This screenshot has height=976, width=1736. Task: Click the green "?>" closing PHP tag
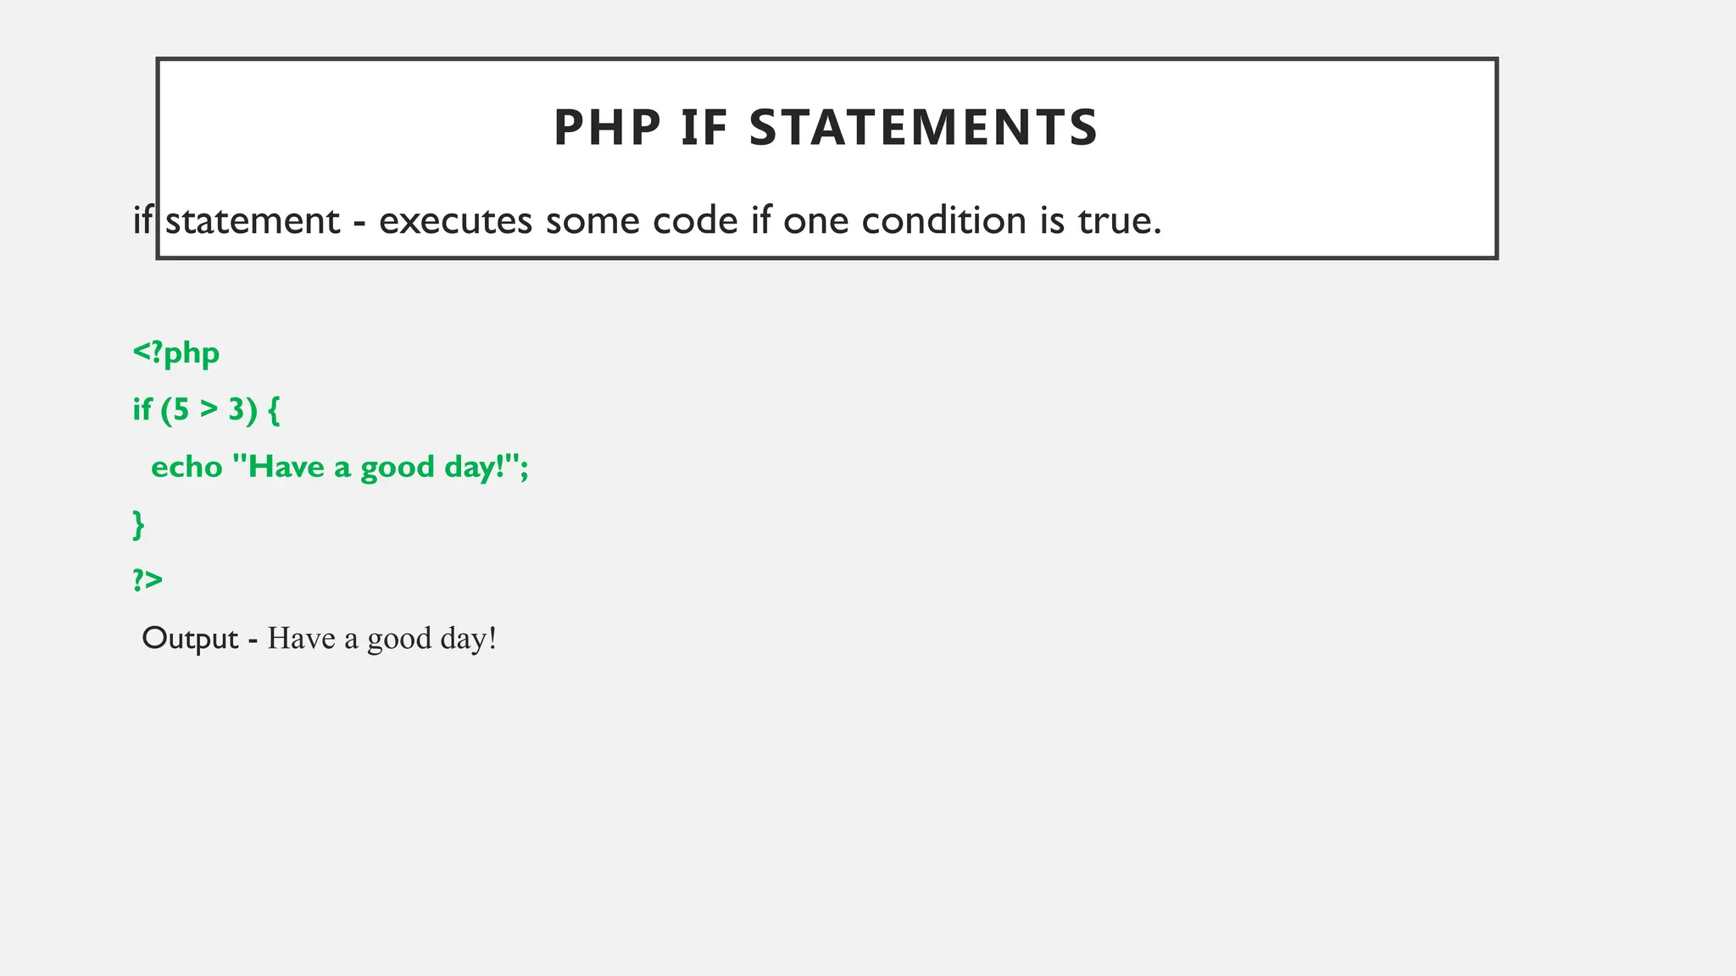147,580
